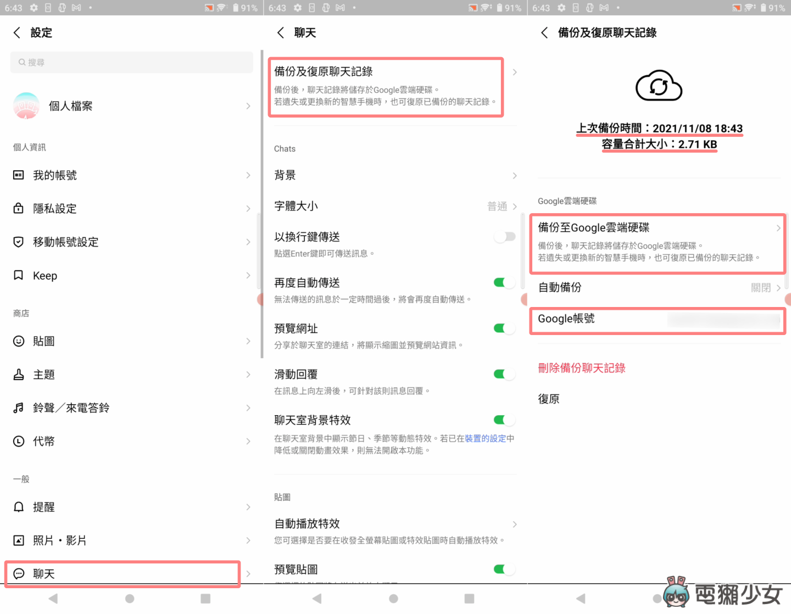Open 貼圖 settings via the smiley icon

coord(18,341)
